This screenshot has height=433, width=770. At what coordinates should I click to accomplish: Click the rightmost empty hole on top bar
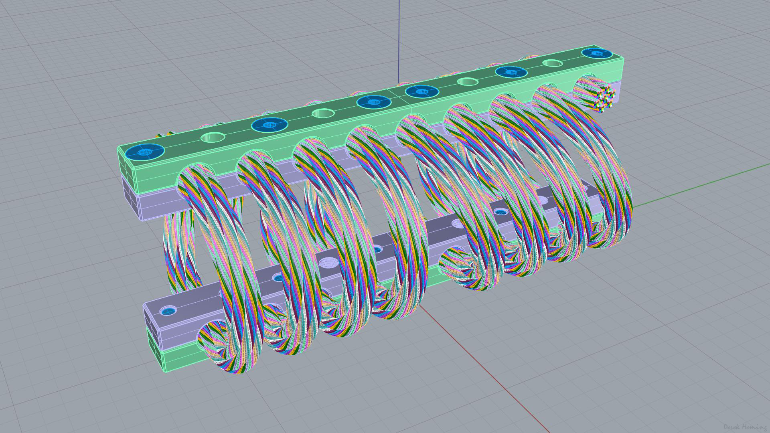(553, 63)
